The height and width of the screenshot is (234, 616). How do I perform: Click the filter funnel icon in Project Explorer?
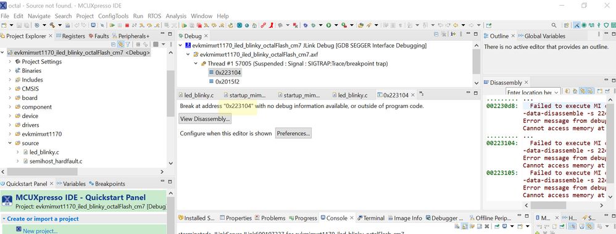coord(128,44)
